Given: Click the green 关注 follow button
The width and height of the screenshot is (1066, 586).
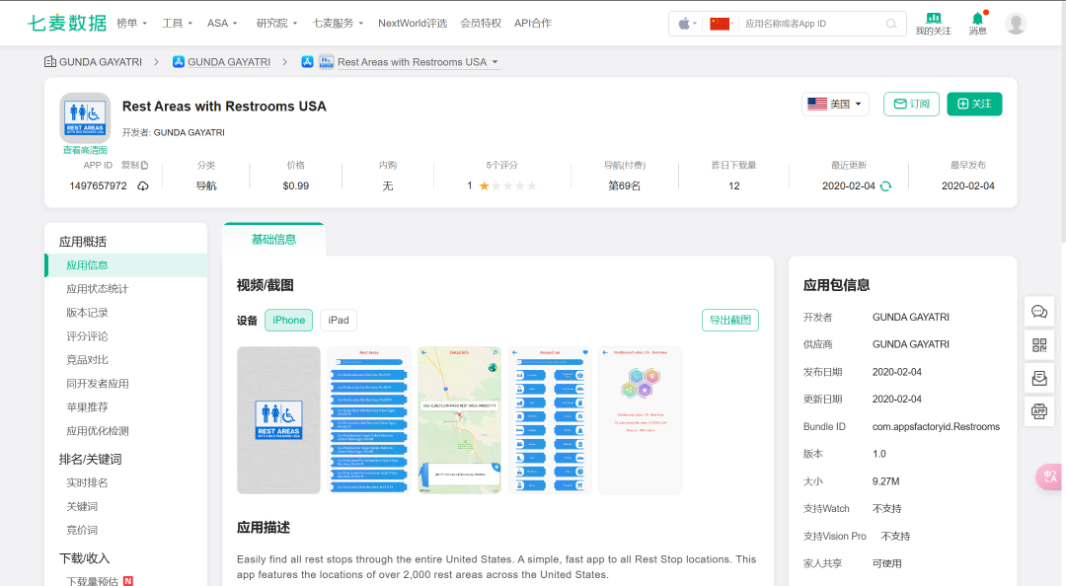Looking at the screenshot, I should point(974,104).
